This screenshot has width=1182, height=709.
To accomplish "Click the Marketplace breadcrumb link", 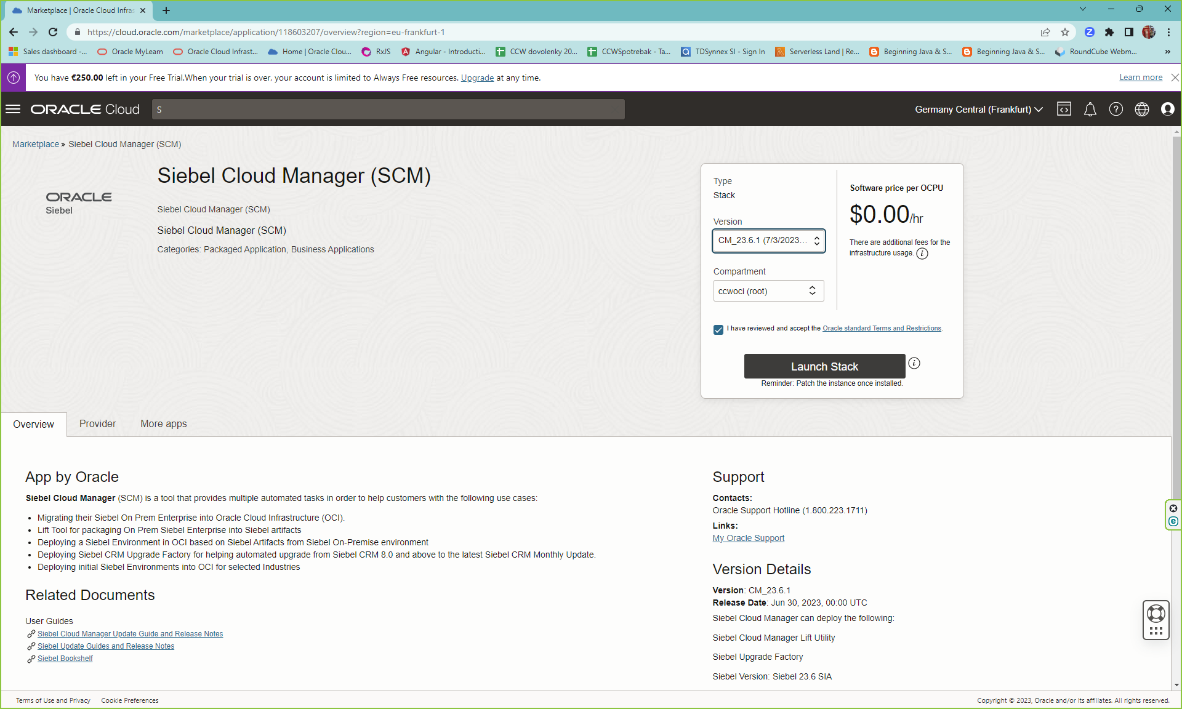I will click(36, 144).
